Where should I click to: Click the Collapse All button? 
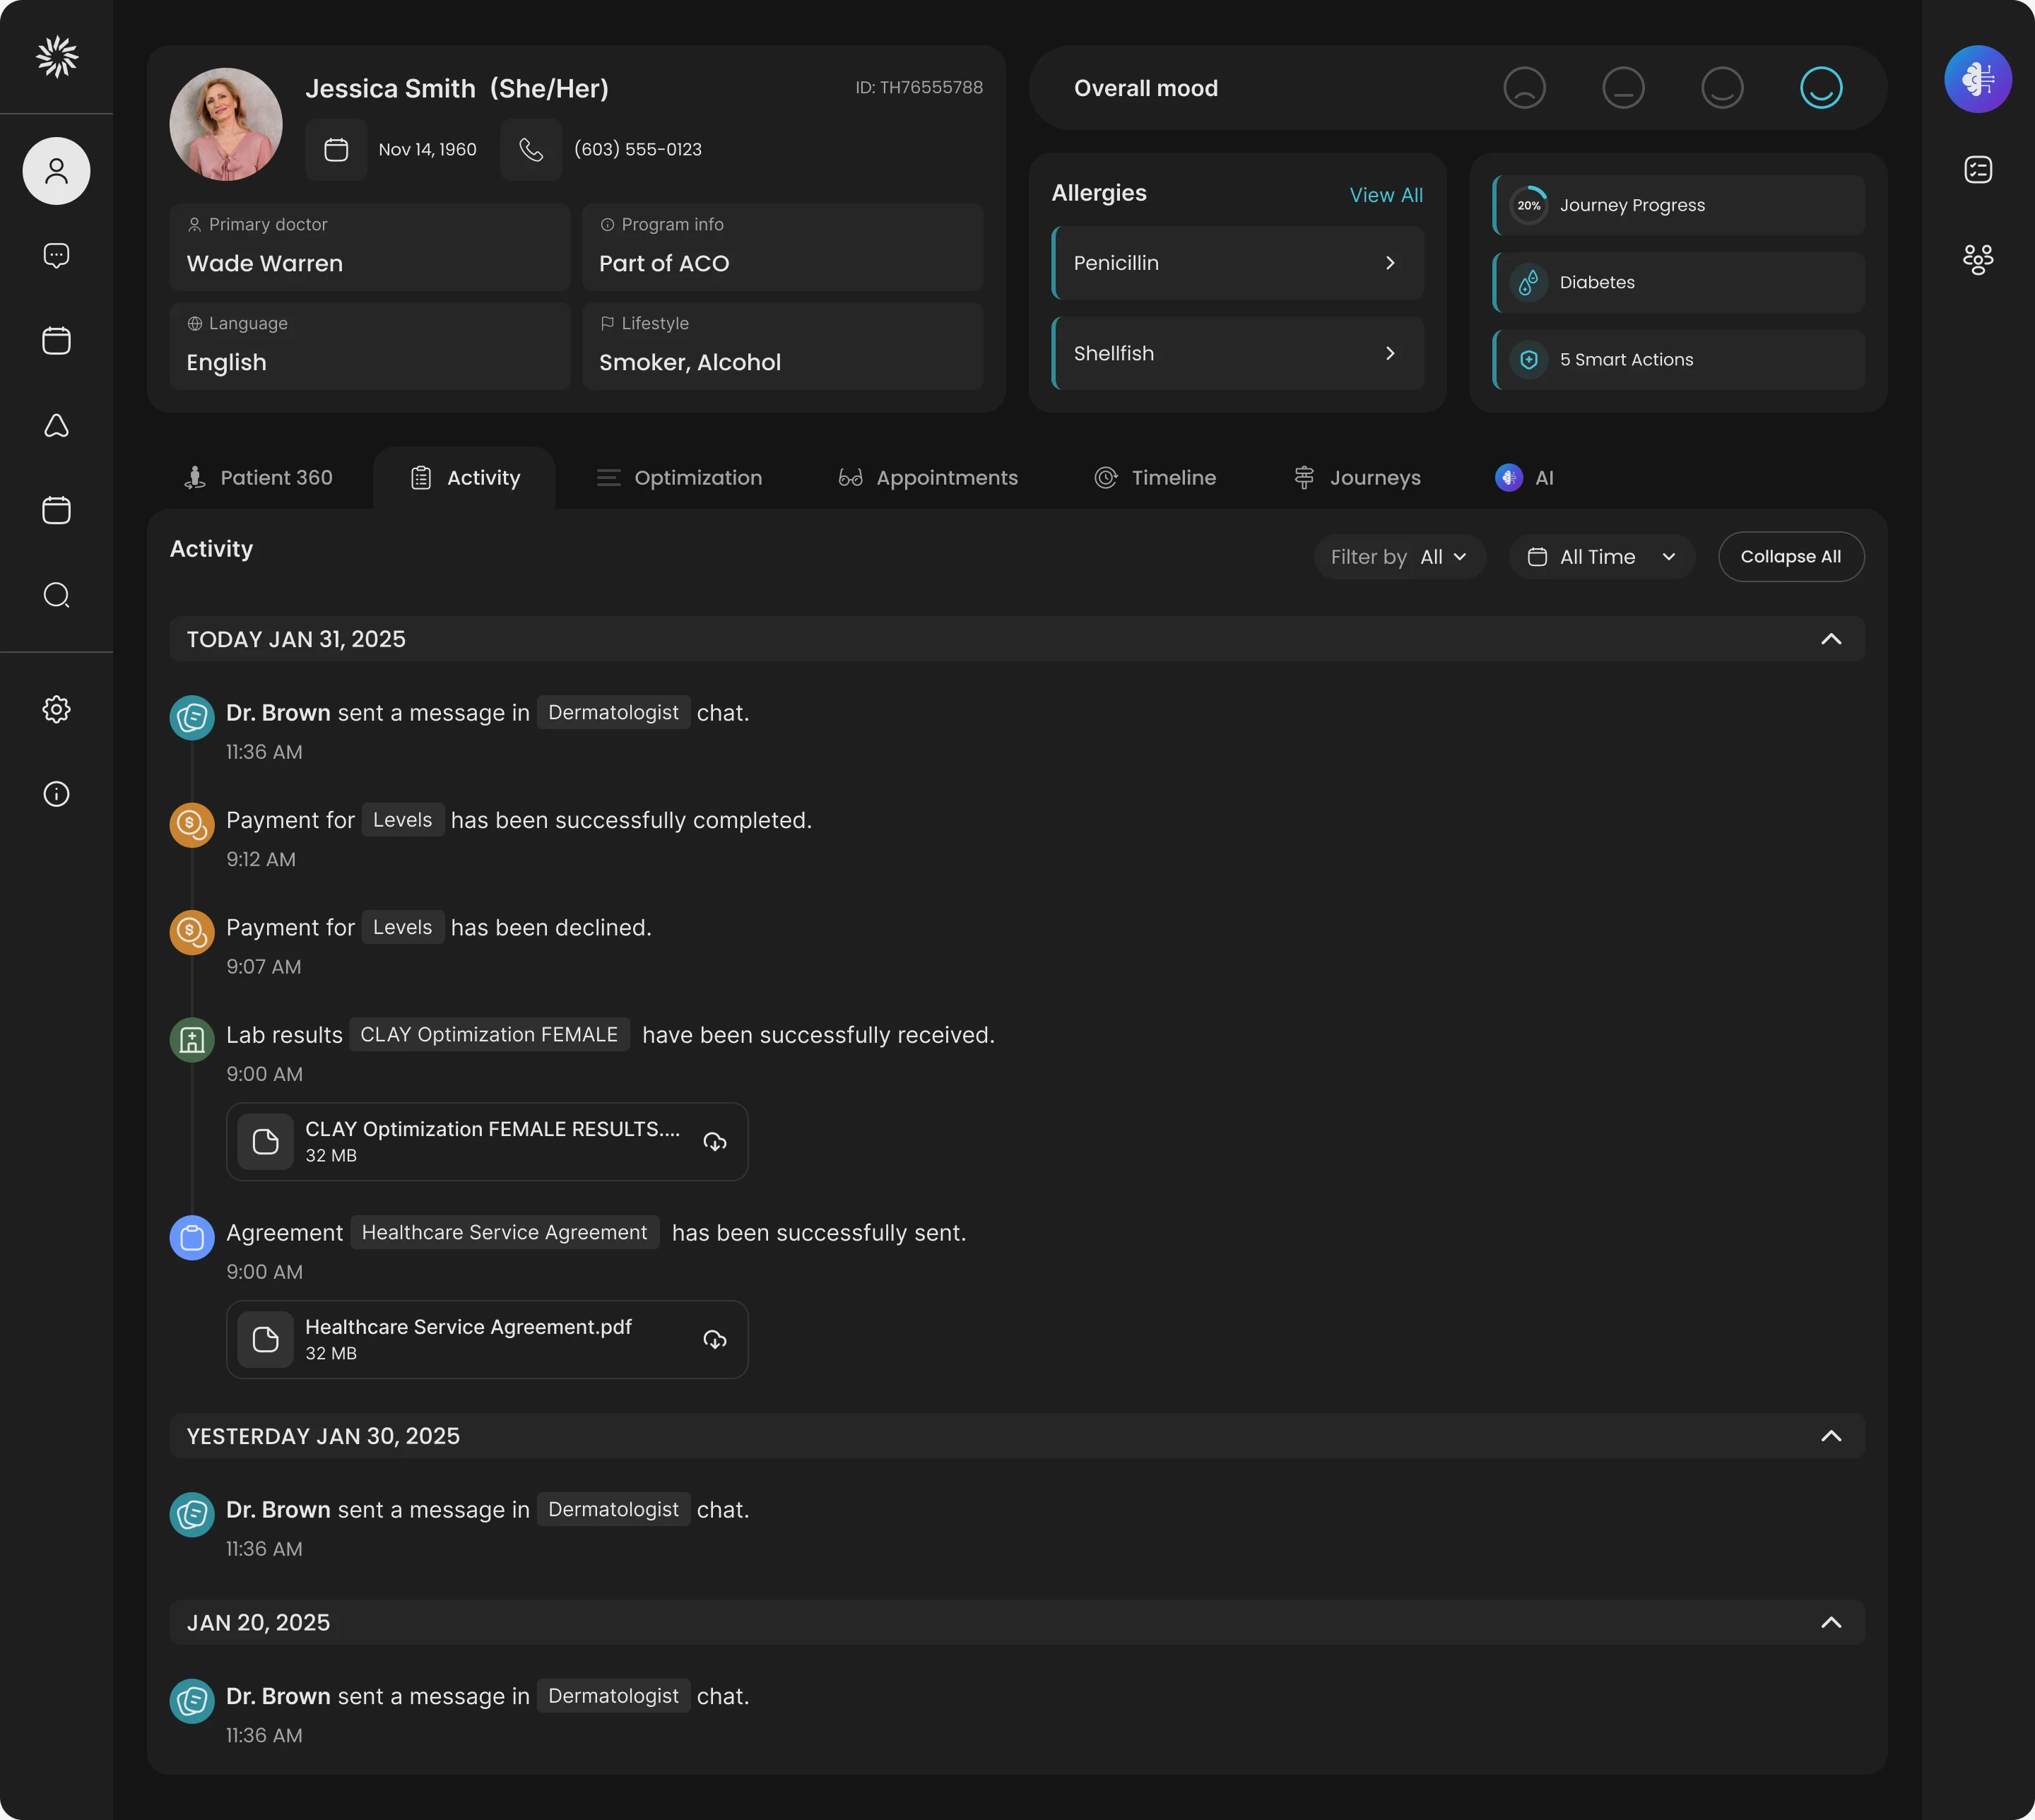click(x=1790, y=557)
